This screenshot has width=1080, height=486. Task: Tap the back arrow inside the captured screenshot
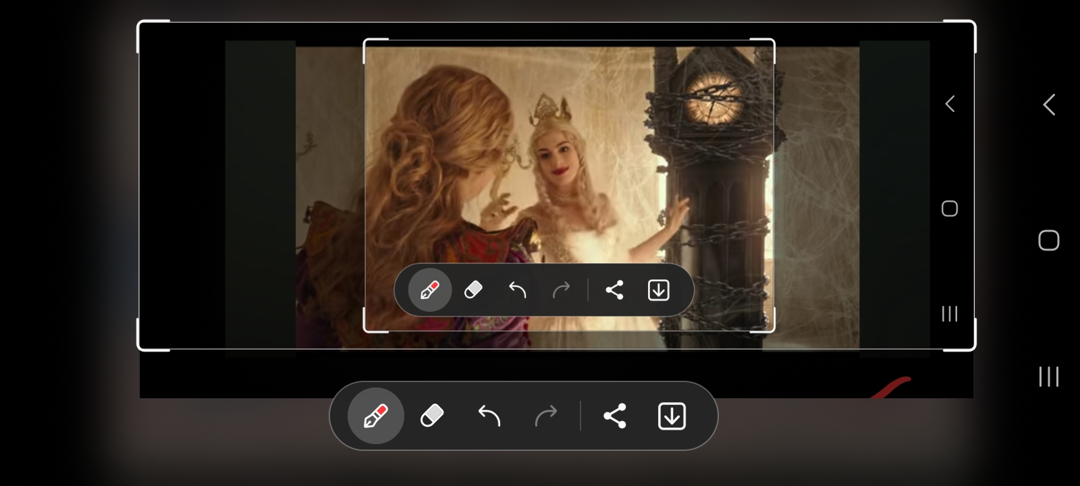click(x=950, y=104)
